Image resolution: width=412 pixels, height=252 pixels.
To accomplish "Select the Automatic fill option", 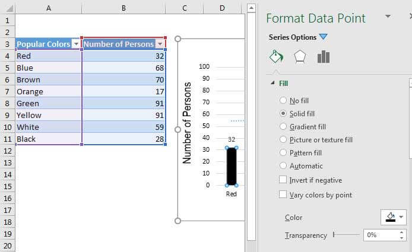I will (283, 165).
